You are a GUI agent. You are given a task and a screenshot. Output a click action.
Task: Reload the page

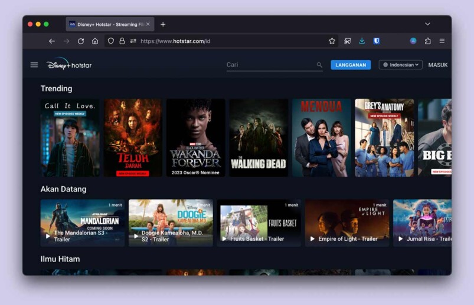81,41
